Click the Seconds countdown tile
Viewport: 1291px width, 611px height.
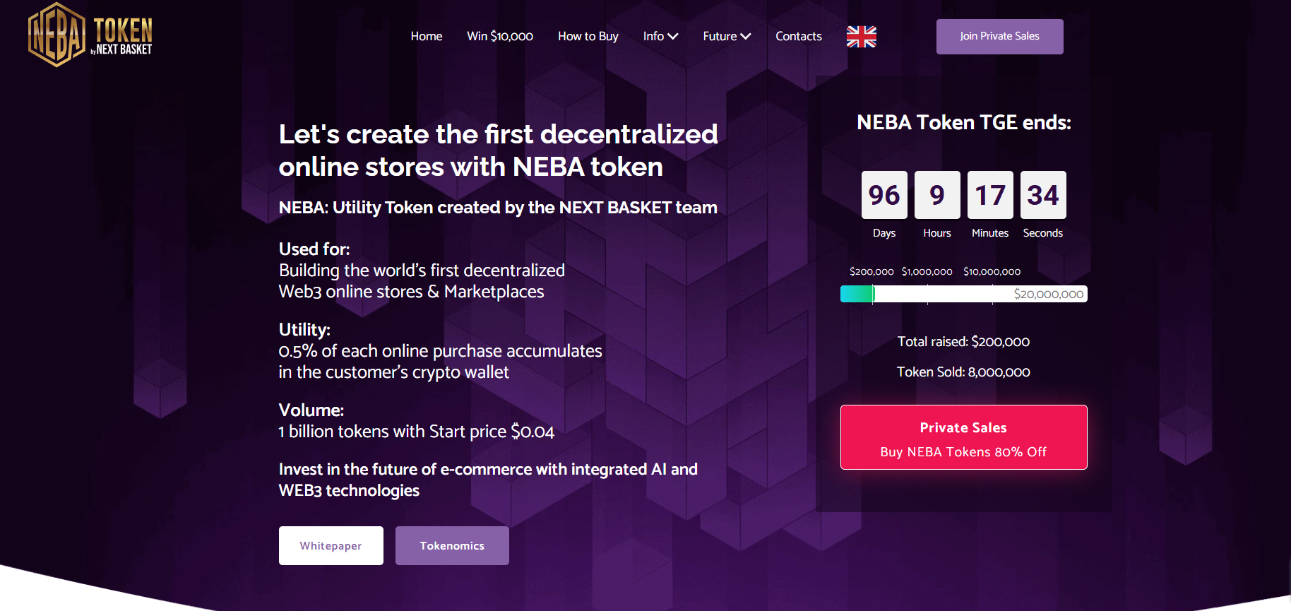click(x=1043, y=195)
